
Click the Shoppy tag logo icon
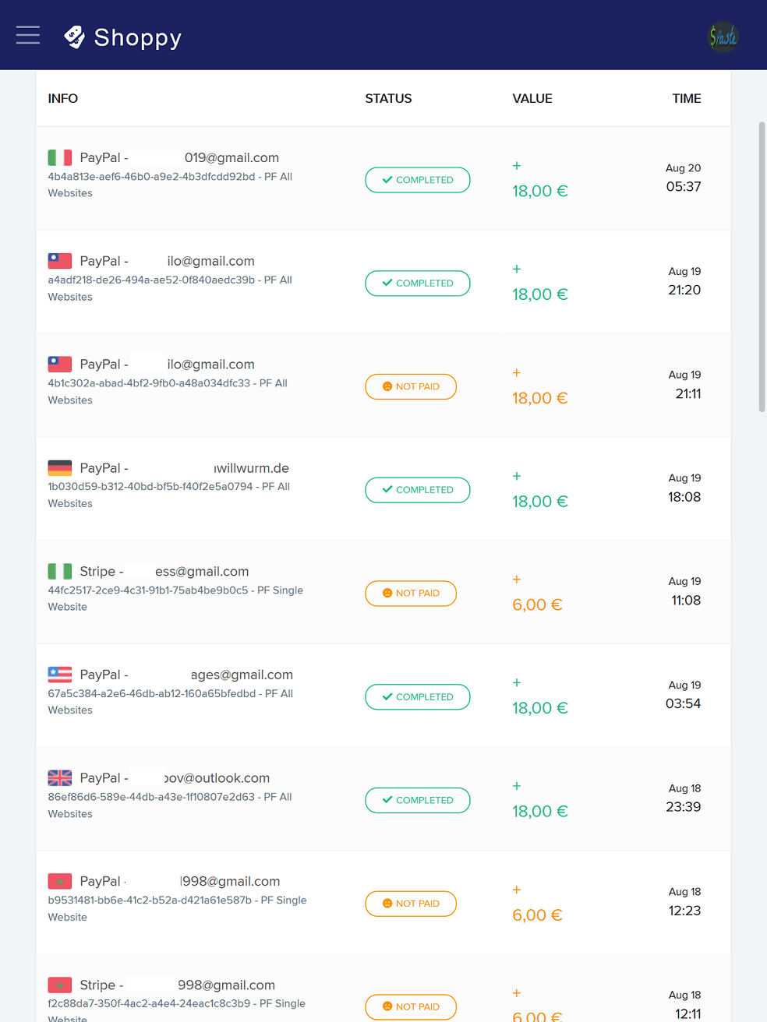[74, 37]
